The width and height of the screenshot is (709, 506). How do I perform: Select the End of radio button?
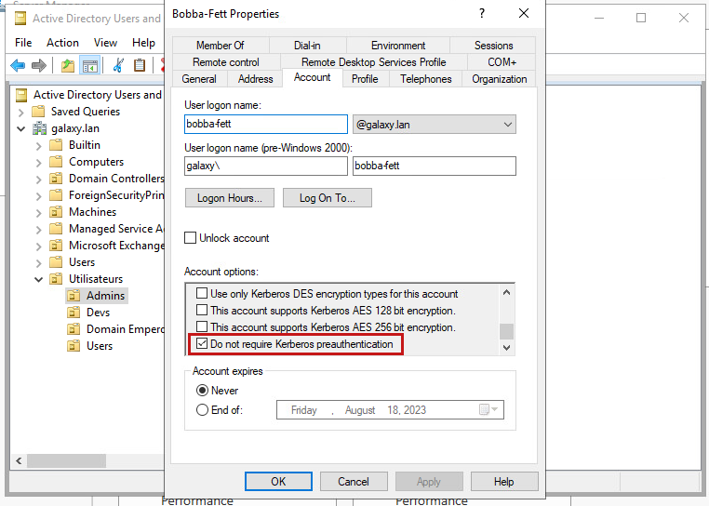click(202, 410)
